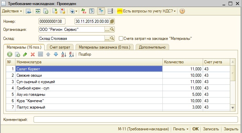Move row down with blue arrow
The width and height of the screenshot is (242, 133).
click(56, 54)
